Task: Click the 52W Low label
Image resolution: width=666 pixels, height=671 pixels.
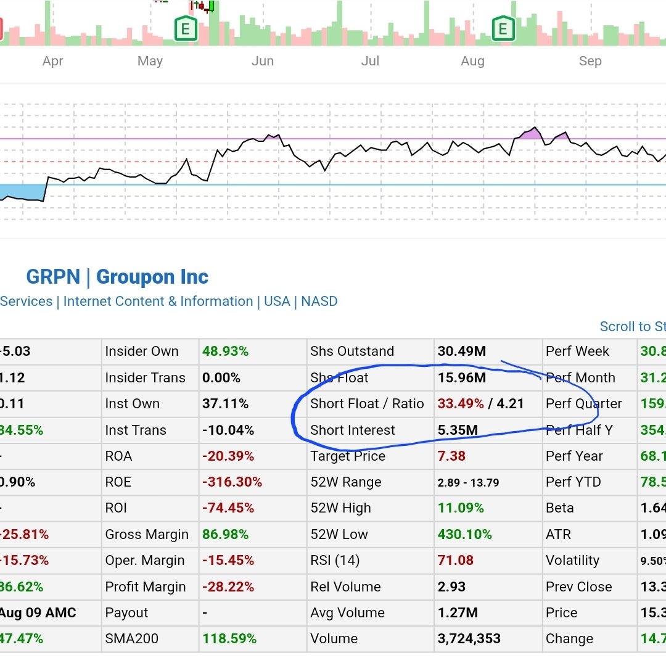Action: 339,535
